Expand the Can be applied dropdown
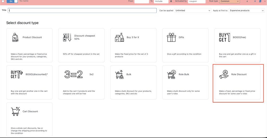 tap(193, 10)
